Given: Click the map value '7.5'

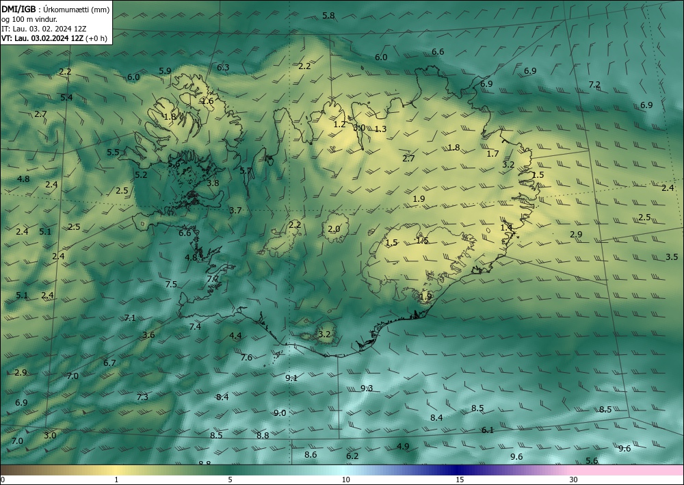Looking at the screenshot, I should (x=171, y=285).
